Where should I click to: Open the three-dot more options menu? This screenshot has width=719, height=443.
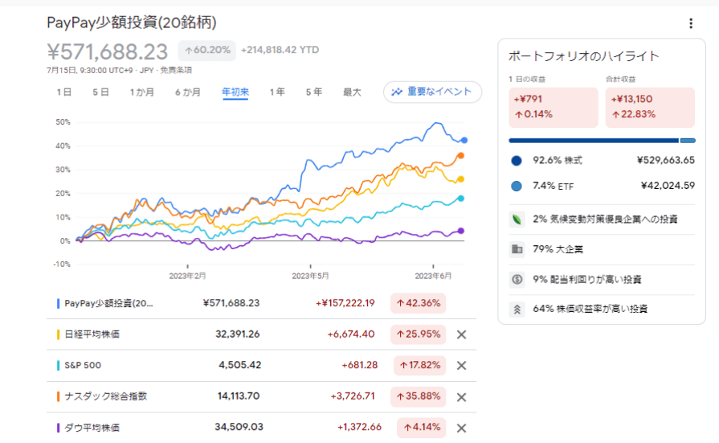[690, 23]
